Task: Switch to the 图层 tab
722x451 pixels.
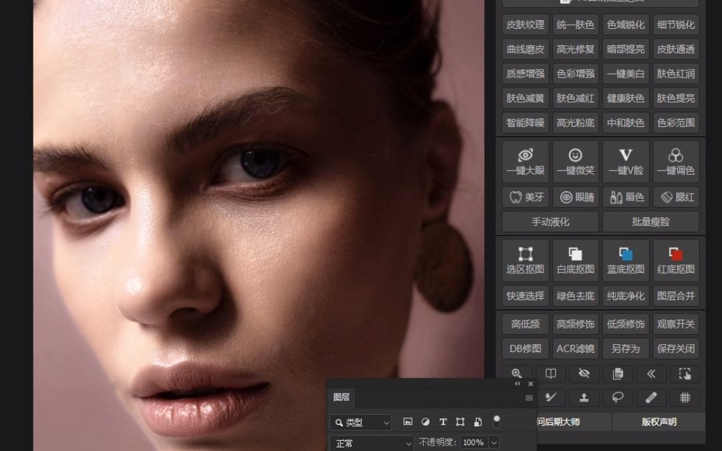Action: point(341,397)
